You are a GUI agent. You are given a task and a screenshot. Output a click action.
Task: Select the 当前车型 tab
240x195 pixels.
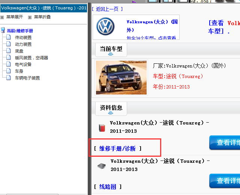coord(111,50)
